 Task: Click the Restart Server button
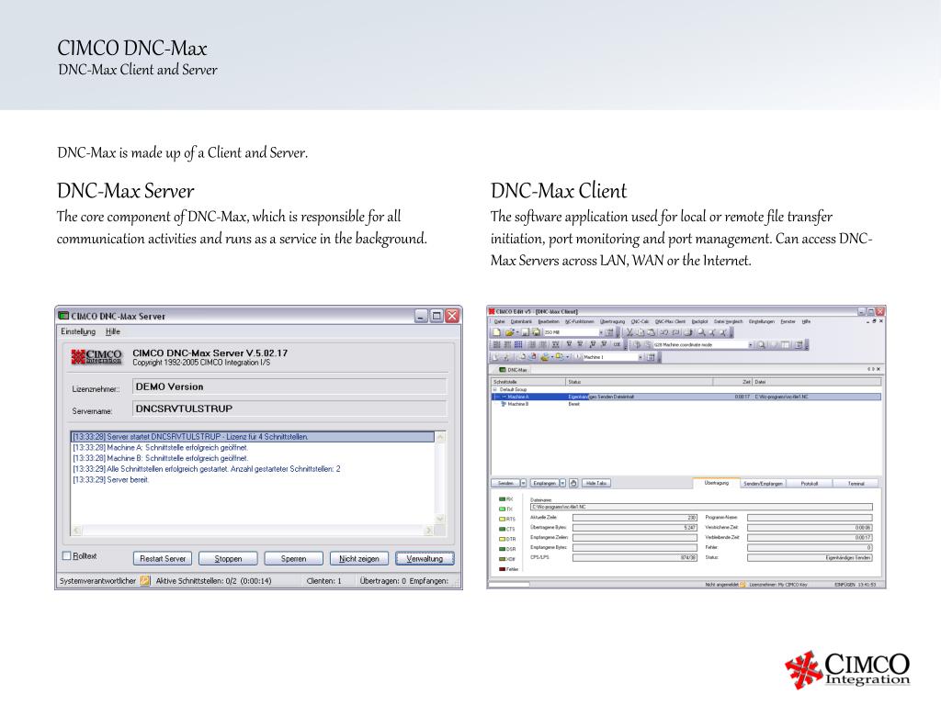(x=163, y=558)
